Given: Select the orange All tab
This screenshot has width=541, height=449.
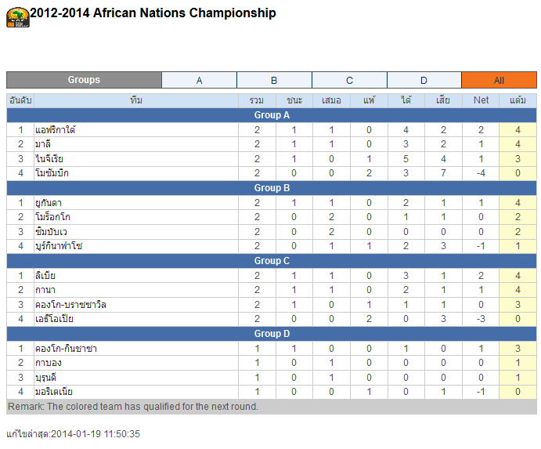Looking at the screenshot, I should tap(499, 80).
